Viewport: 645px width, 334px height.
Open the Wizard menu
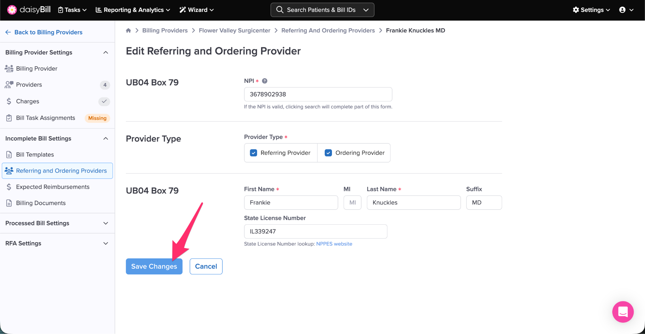[197, 10]
